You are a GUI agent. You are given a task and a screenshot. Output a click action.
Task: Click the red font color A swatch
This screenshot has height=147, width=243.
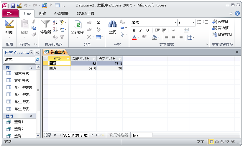coord(134,37)
